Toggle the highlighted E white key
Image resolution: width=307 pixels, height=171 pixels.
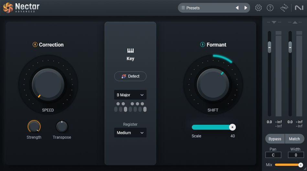(x=126, y=109)
